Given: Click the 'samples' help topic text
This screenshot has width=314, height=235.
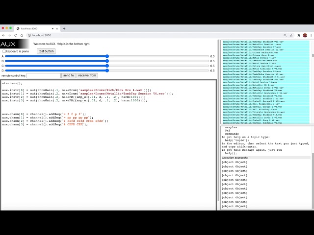Looking at the screenshot, I should tap(231, 127).
